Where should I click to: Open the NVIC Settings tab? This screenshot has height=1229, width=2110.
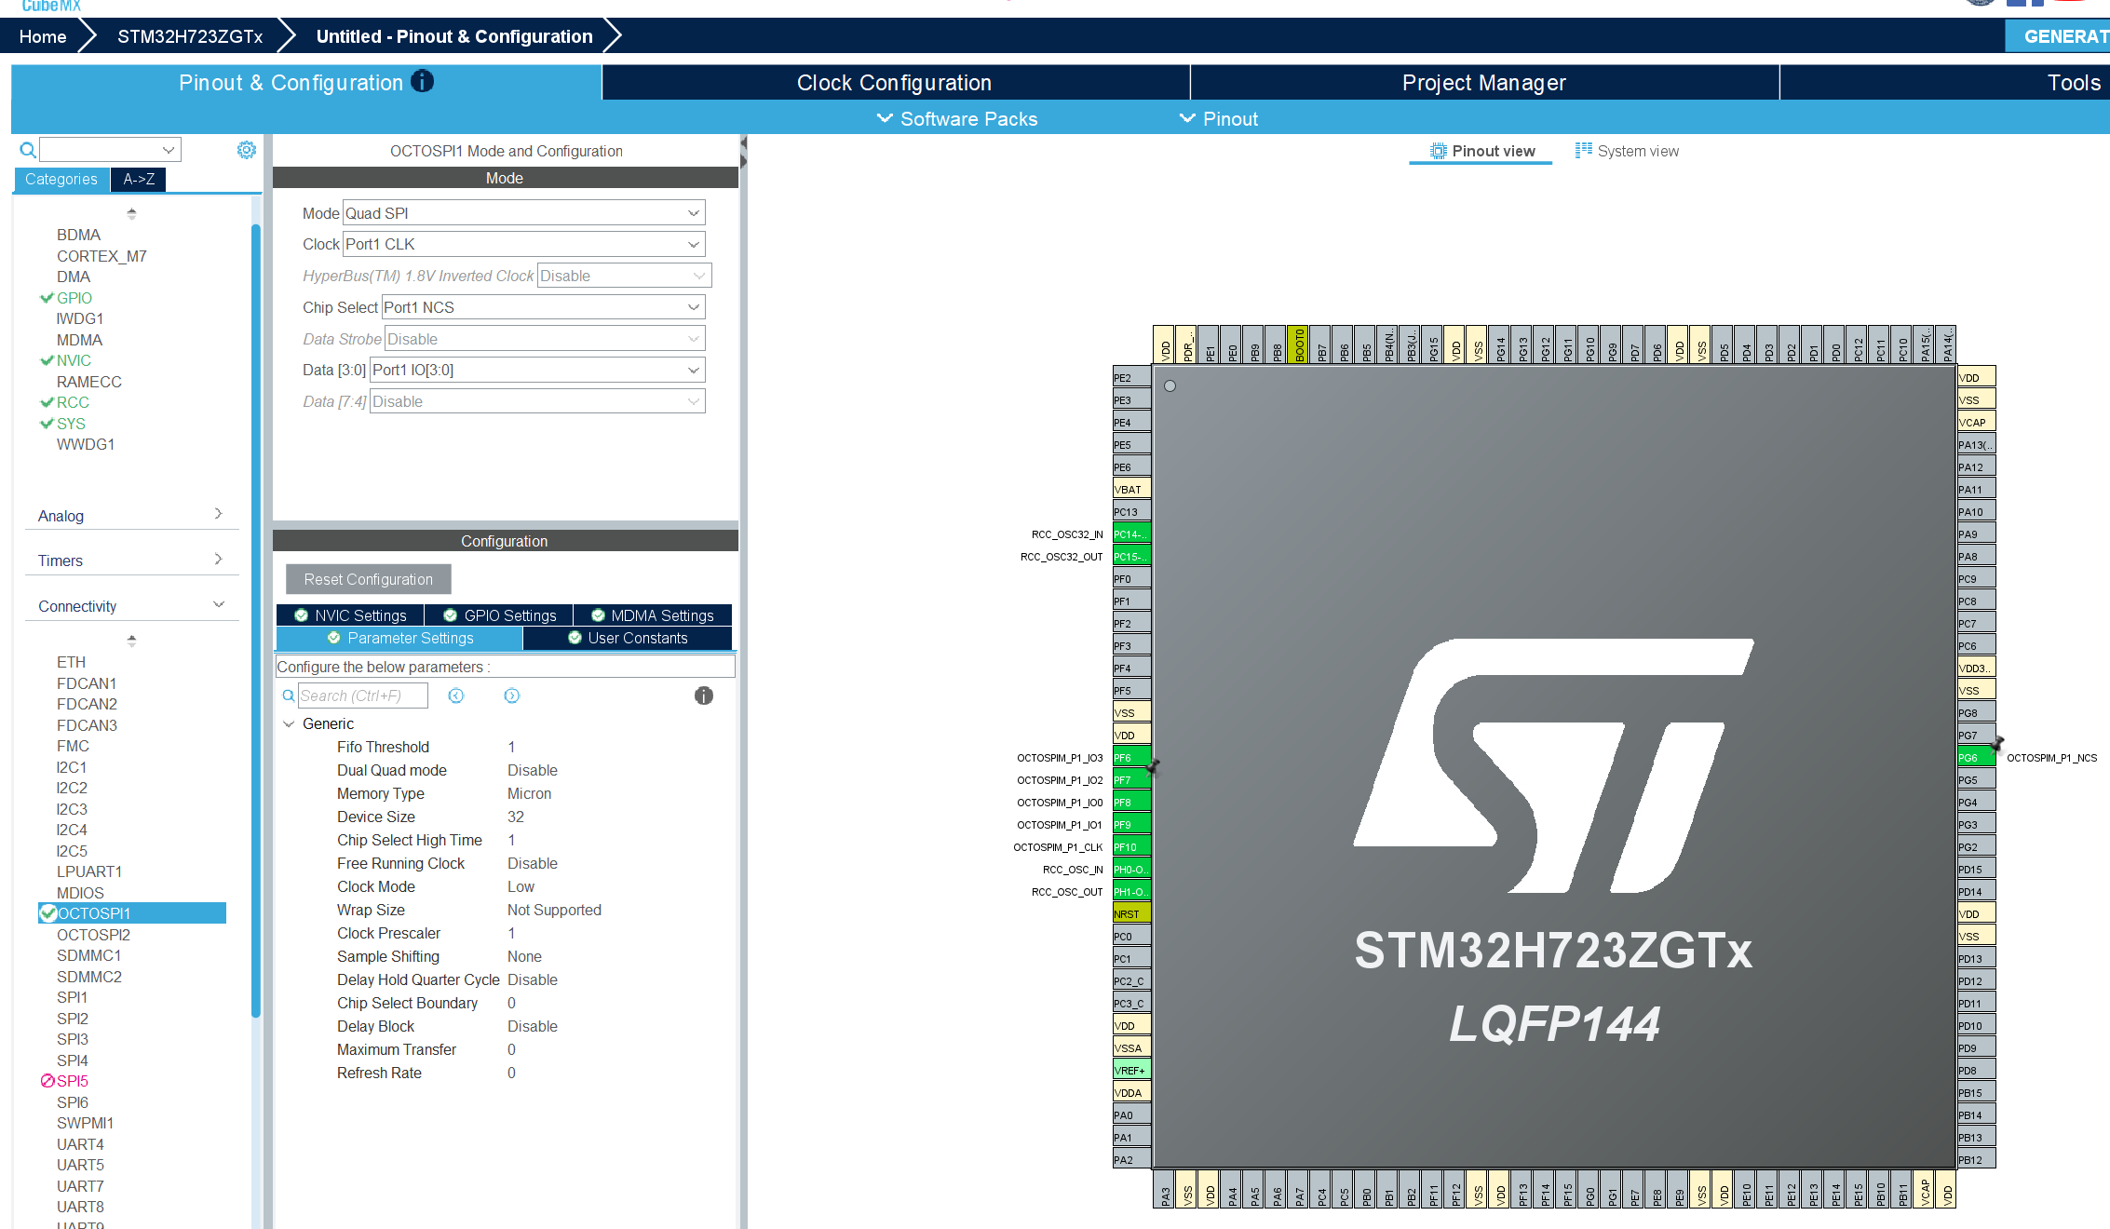[350, 615]
